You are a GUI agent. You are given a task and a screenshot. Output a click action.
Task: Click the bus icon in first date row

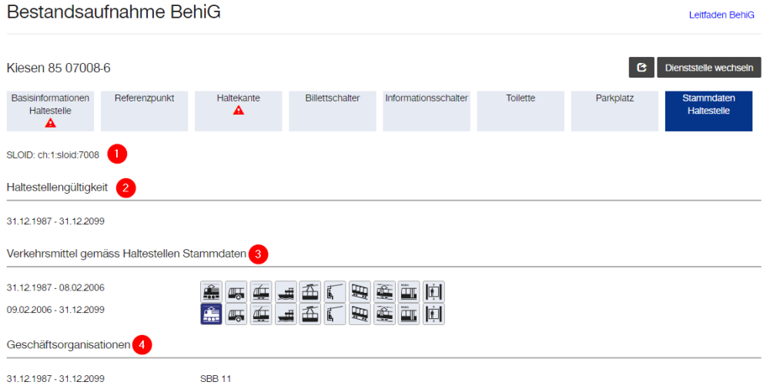pos(236,292)
